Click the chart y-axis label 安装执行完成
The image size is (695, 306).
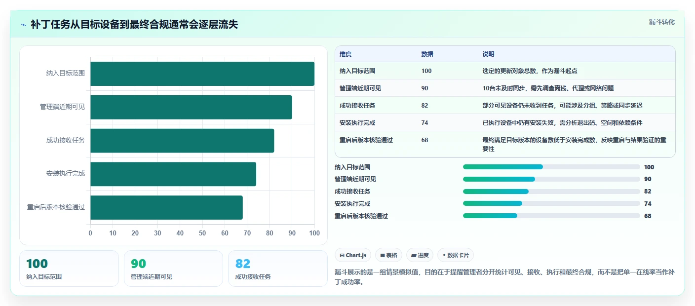(x=66, y=173)
